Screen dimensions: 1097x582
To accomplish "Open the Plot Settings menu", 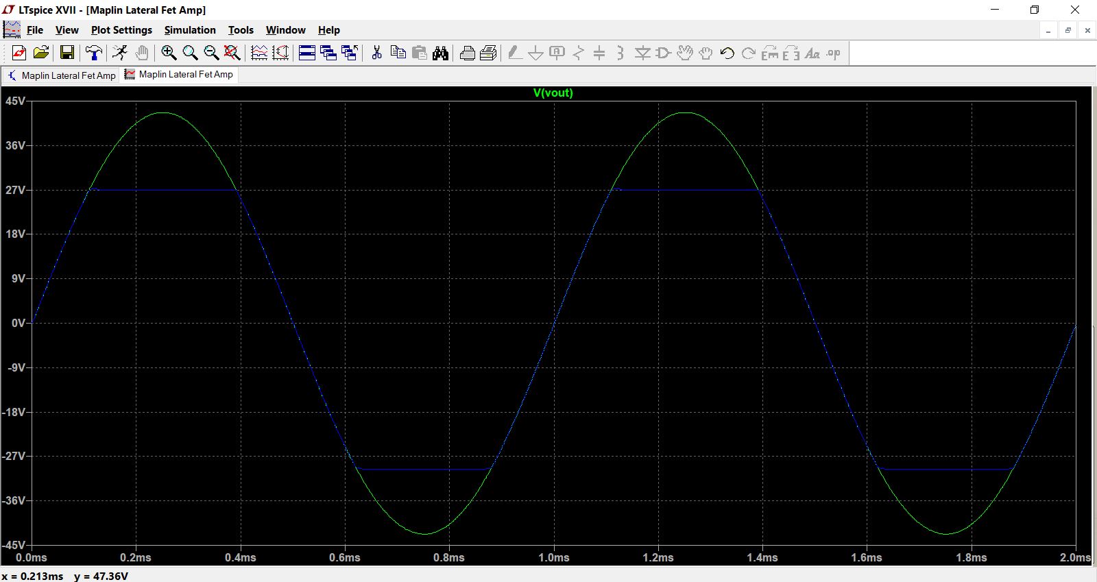I will pyautogui.click(x=121, y=30).
